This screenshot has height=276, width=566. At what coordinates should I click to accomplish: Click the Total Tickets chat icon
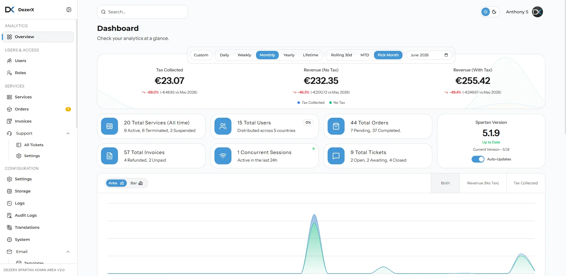click(x=336, y=156)
